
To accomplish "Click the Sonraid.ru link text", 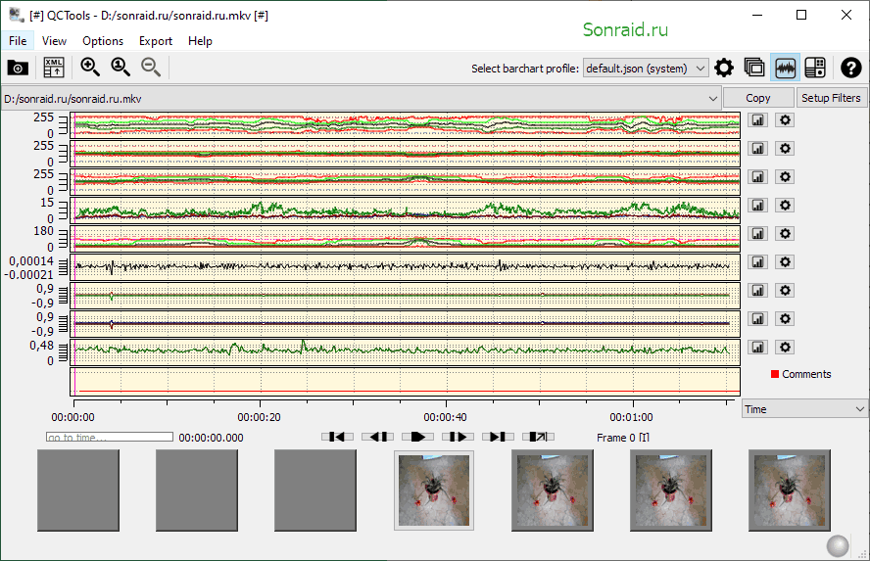I will (x=625, y=30).
